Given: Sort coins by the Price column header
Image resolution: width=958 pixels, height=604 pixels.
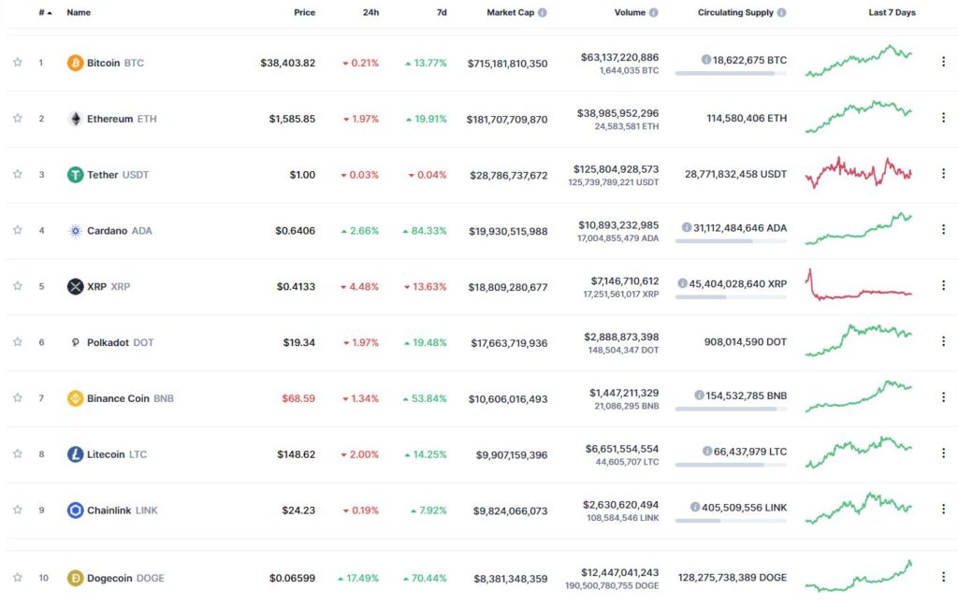Looking at the screenshot, I should [304, 12].
